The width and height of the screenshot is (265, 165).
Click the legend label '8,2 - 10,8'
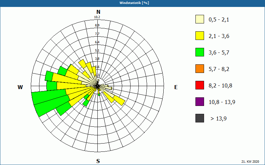point(220,86)
